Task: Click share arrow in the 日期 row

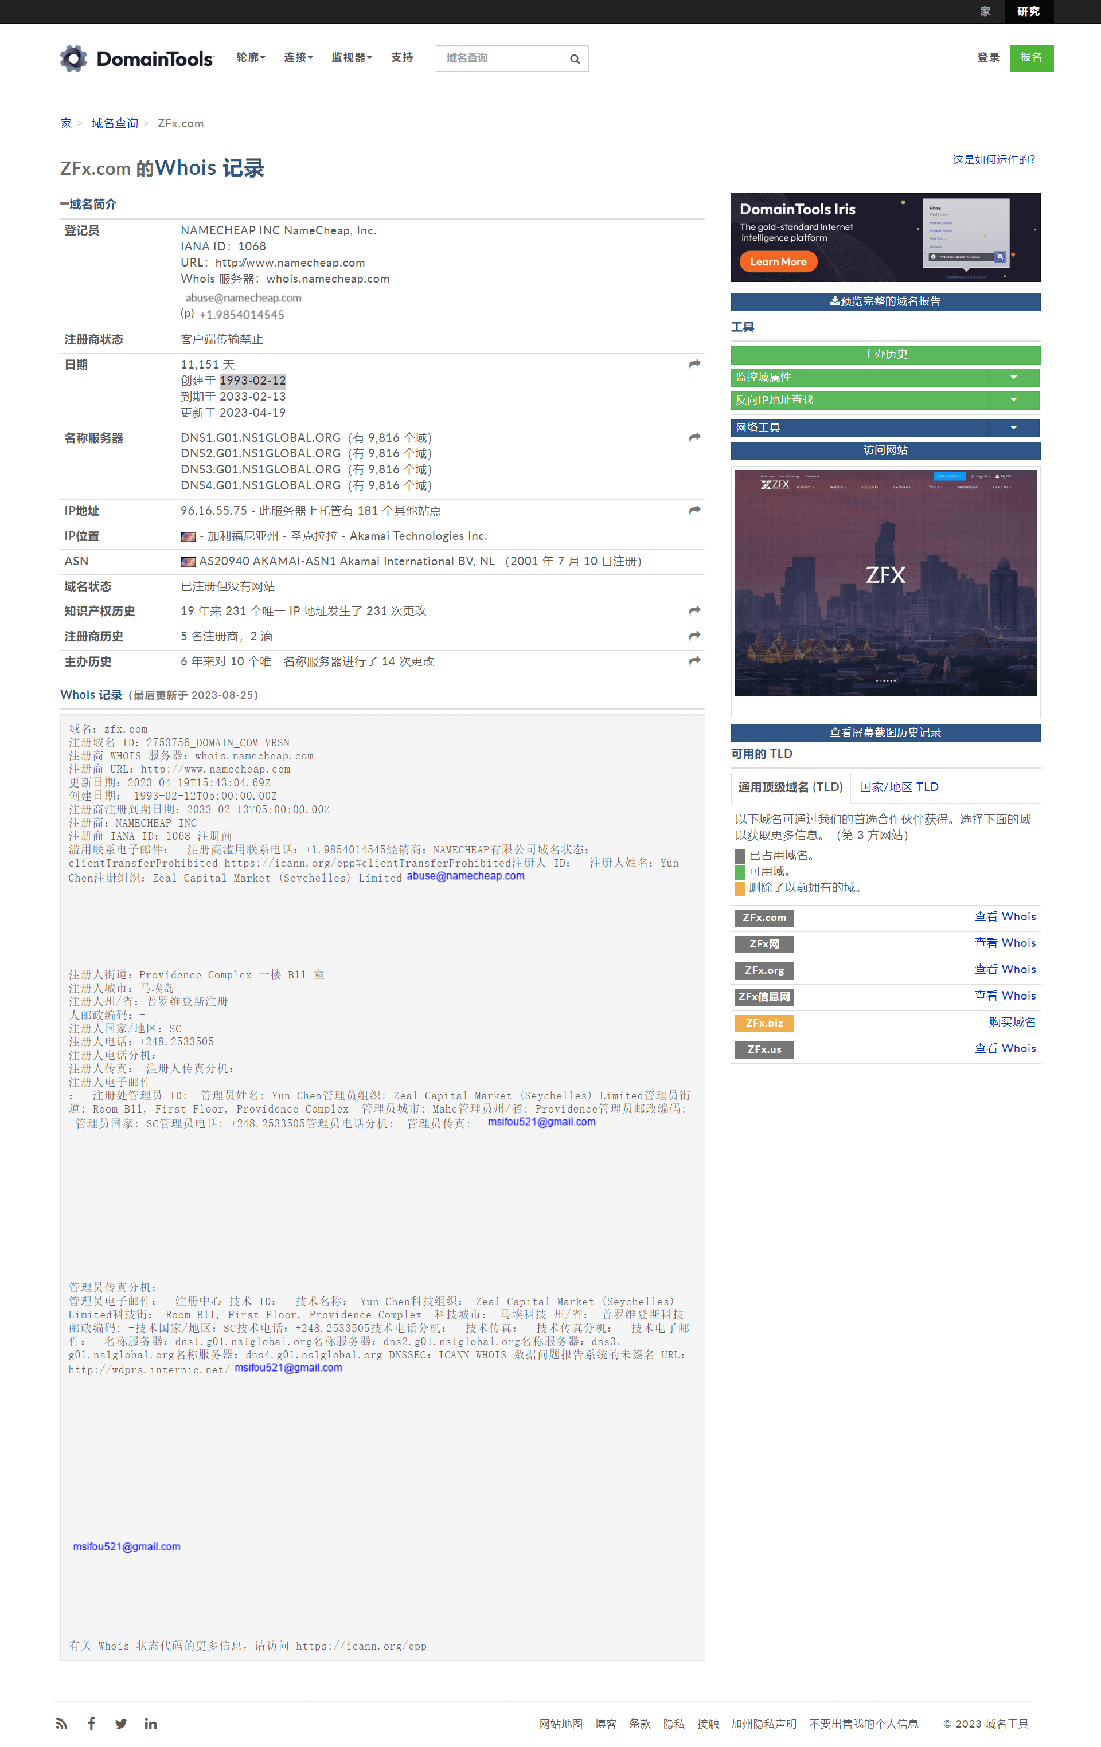Action: coord(694,364)
